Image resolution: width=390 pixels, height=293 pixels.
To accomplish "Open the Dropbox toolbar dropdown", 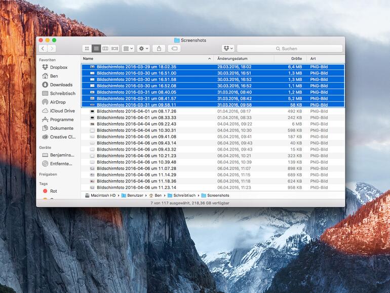I will coord(228,49).
